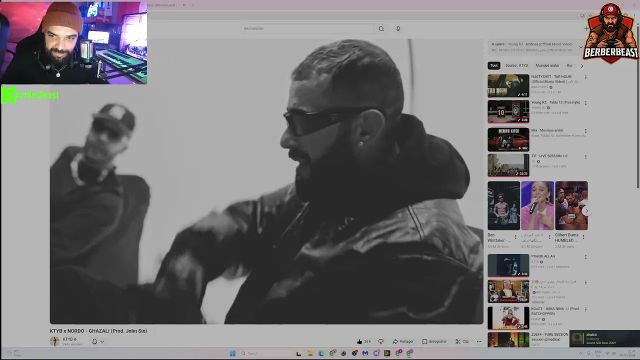This screenshot has width=640, height=360.
Task: Open Microsoft Edge from taskbar
Action: [321, 353]
